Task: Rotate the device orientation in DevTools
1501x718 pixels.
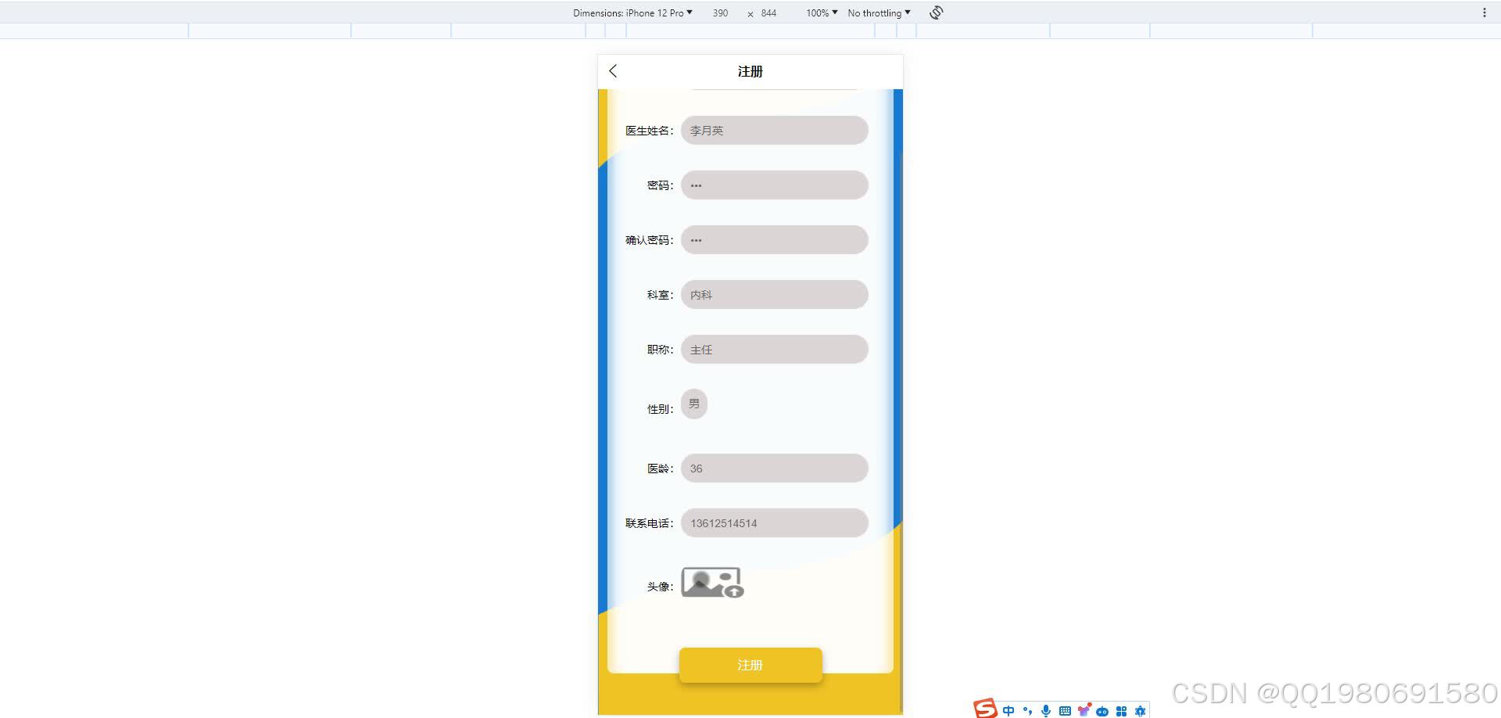Action: pyautogui.click(x=935, y=13)
